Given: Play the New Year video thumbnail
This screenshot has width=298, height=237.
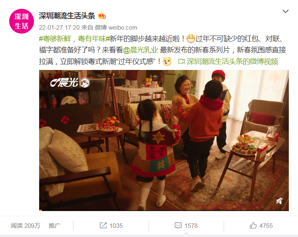Looking at the screenshot, I should (164, 140).
